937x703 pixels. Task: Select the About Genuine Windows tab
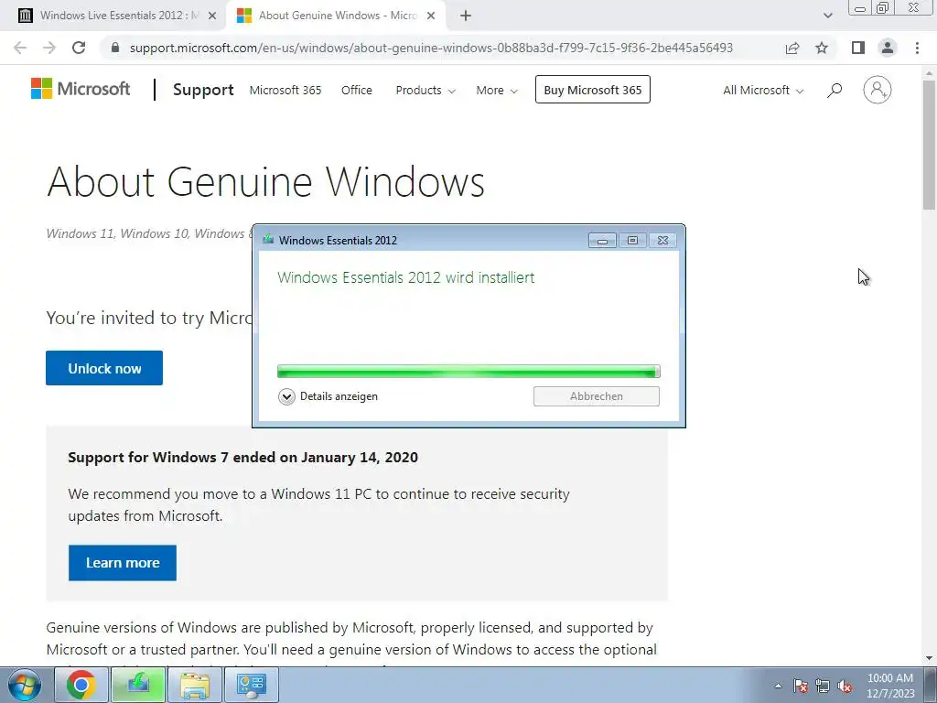coord(337,16)
